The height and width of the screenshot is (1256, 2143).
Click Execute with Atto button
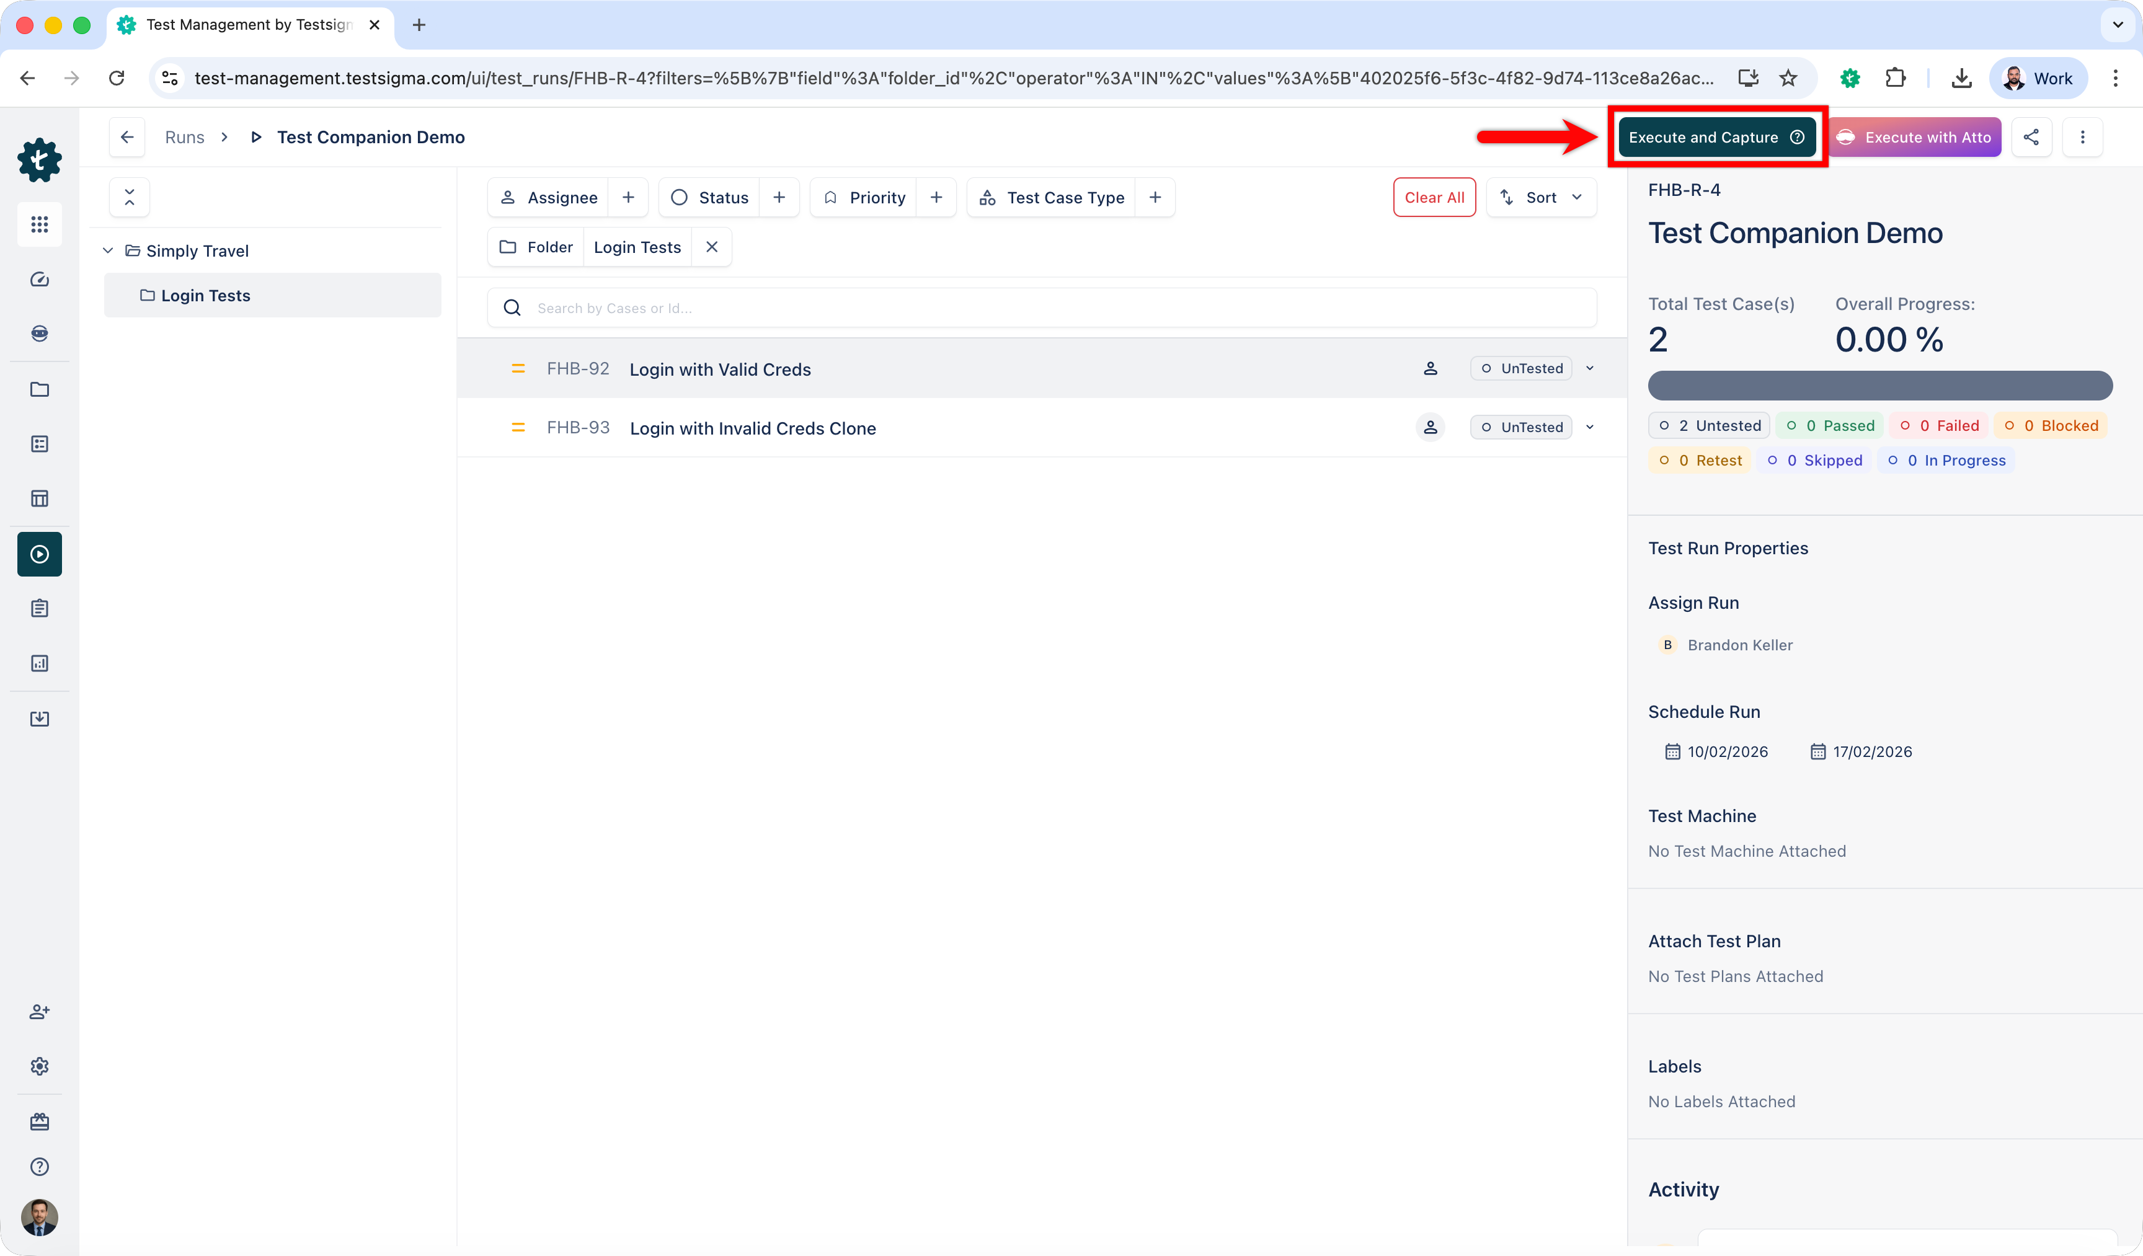1914,137
